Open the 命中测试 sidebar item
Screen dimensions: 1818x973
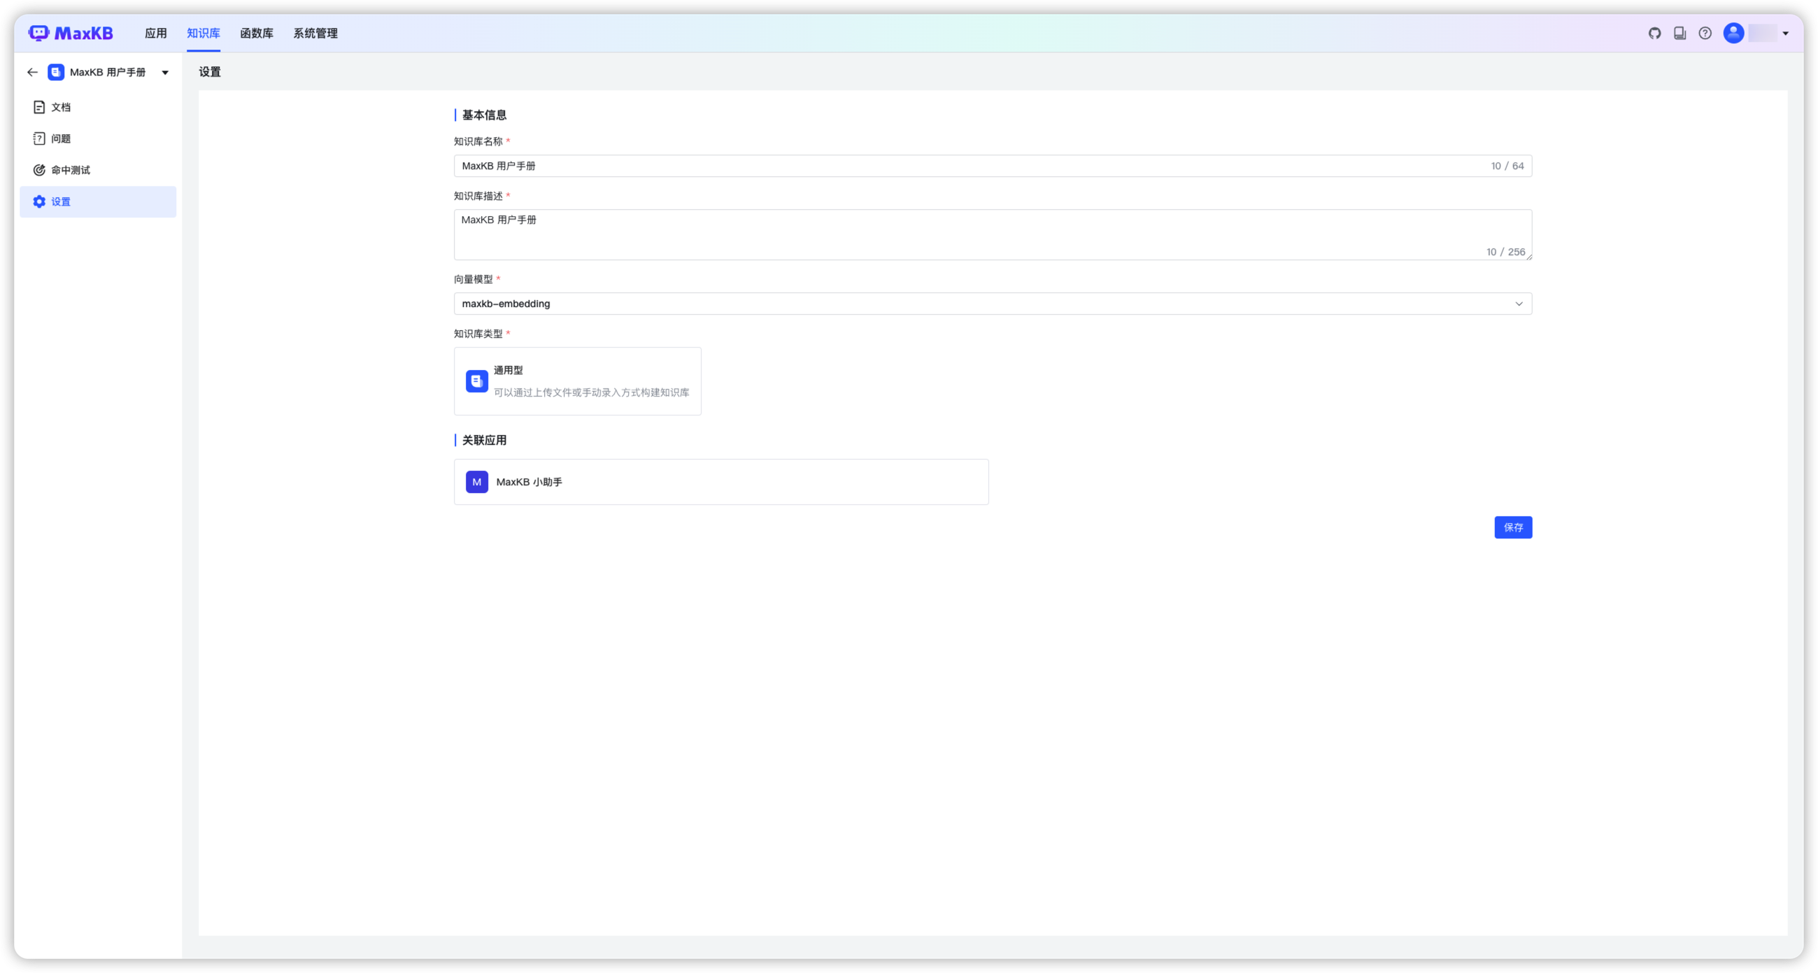70,170
